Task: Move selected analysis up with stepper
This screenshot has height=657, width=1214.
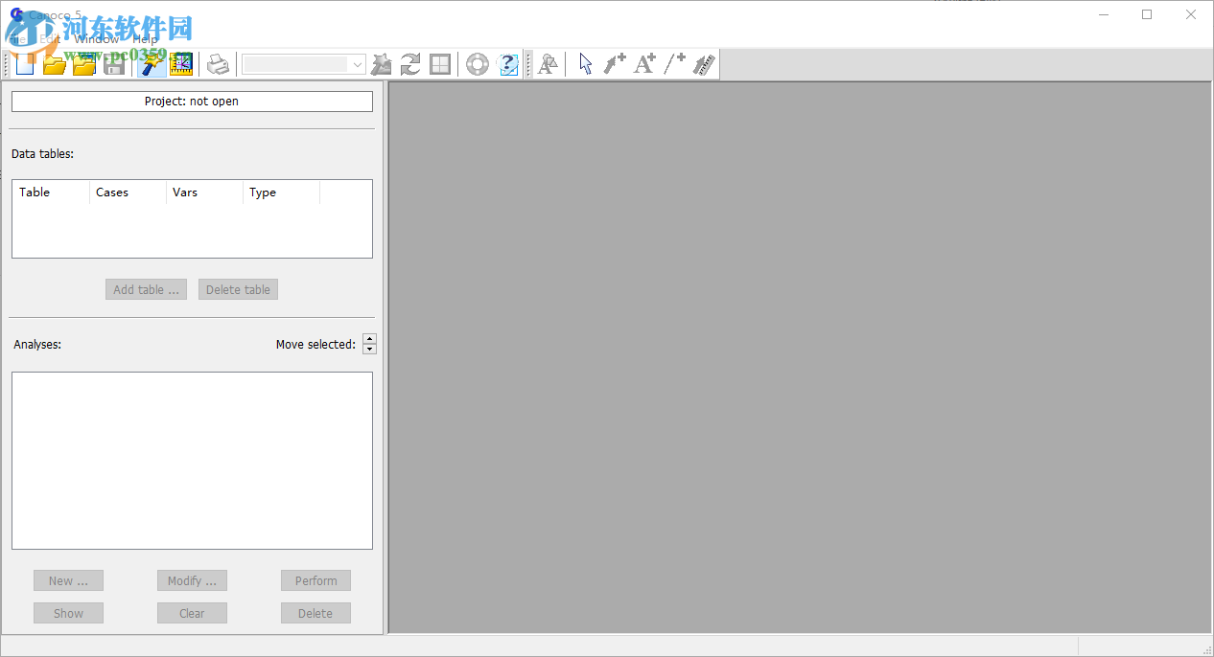Action: [x=370, y=339]
